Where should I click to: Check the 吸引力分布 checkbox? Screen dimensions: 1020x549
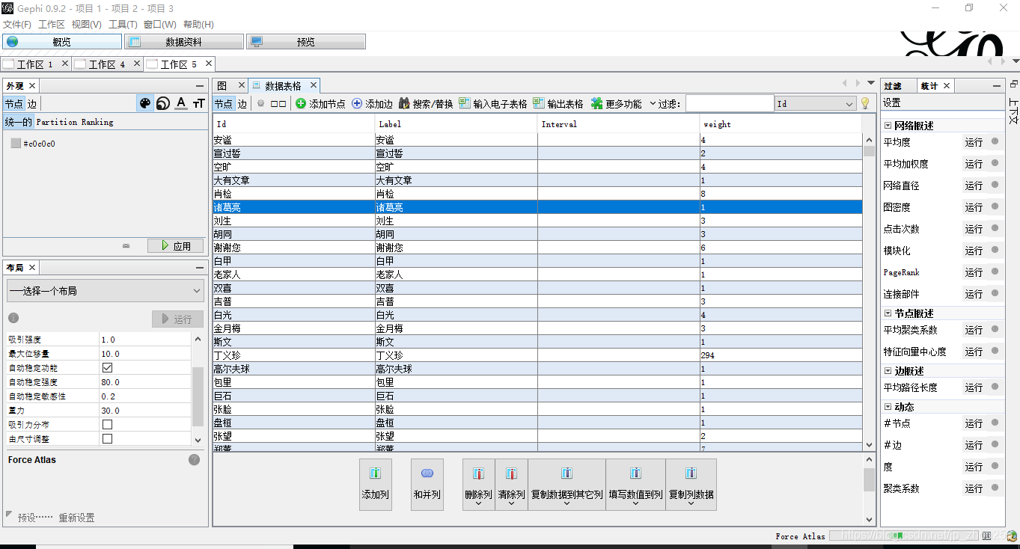tap(107, 424)
